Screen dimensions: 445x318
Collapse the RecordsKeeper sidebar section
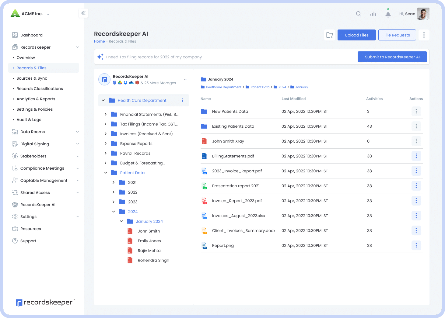[x=78, y=47]
